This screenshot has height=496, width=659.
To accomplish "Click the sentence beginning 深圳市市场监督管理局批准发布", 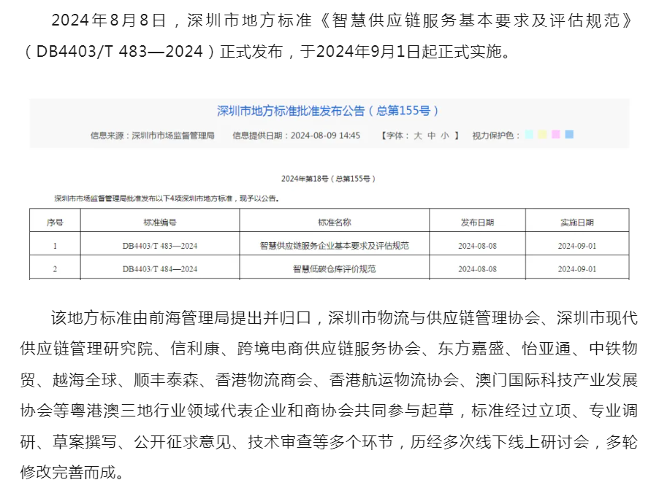I will 167,198.
